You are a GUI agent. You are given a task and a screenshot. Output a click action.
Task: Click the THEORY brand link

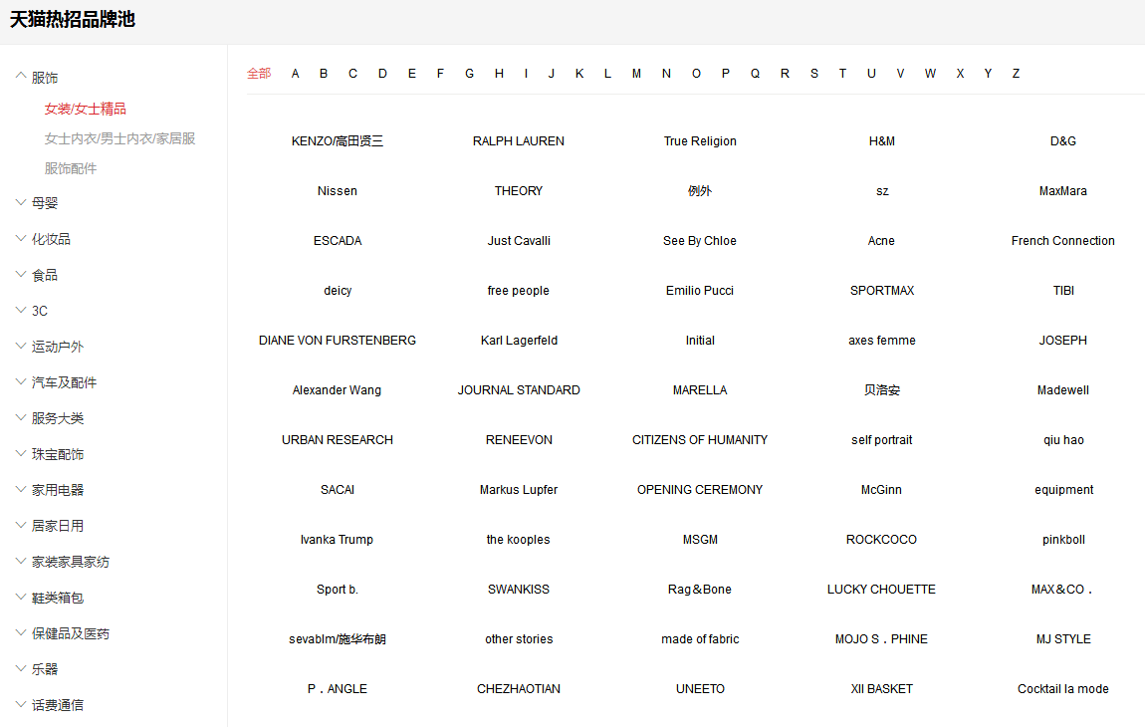[x=519, y=190]
